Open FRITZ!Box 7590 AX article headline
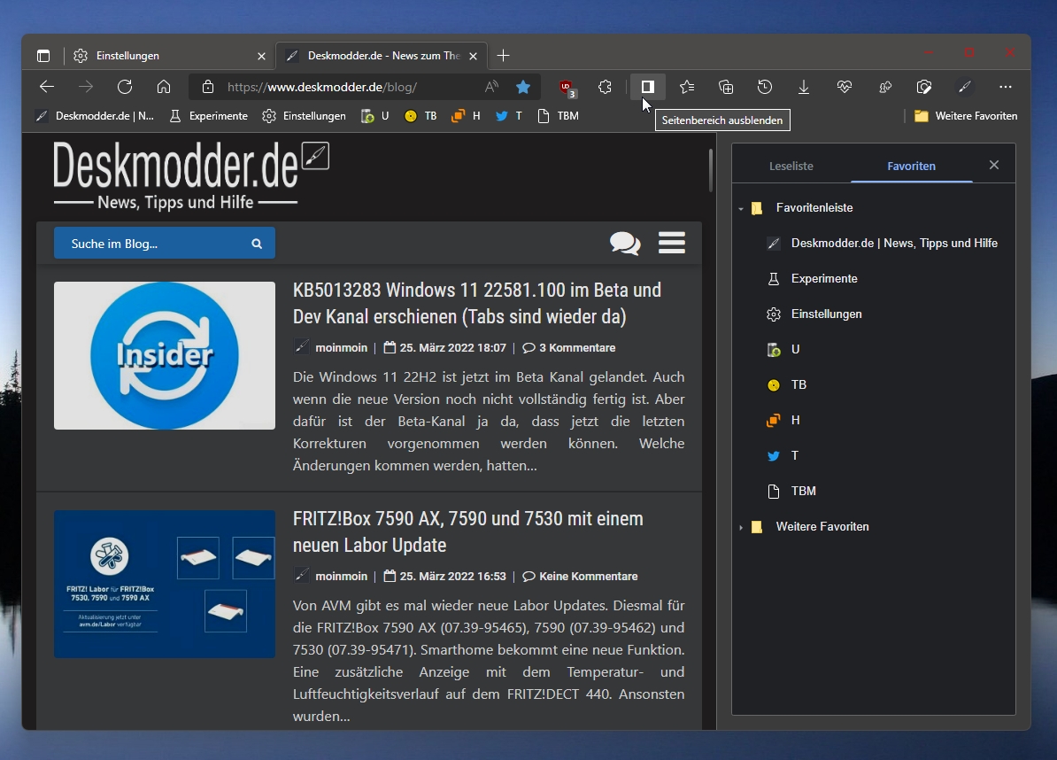 coord(467,532)
